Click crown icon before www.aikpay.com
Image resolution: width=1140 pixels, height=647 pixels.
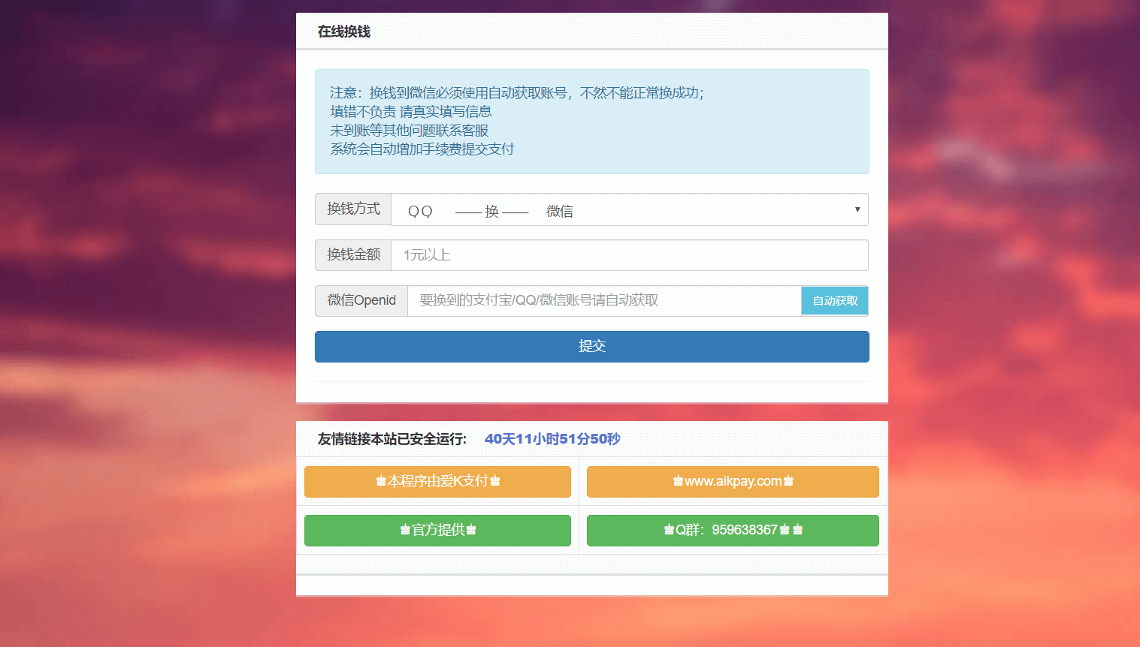point(678,481)
